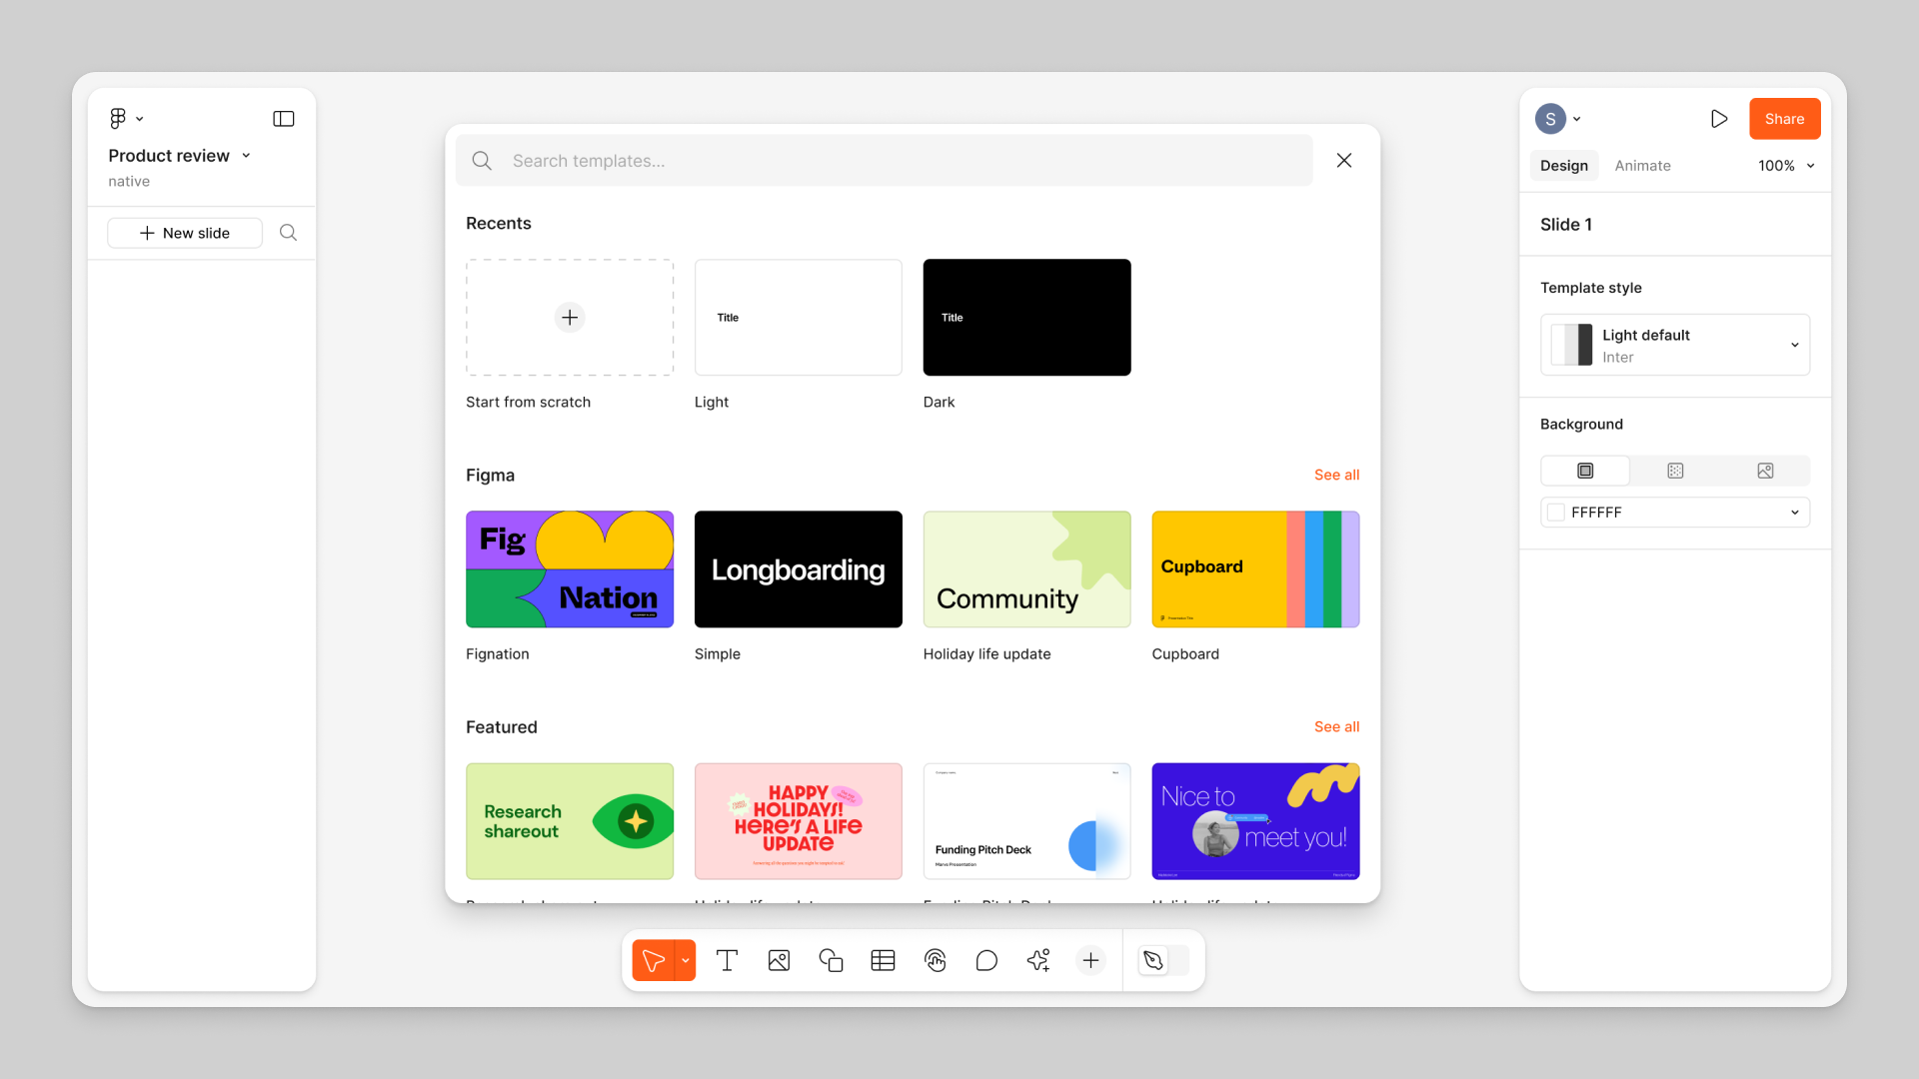Select the Text tool in toolbar
The width and height of the screenshot is (1919, 1079).
727,959
